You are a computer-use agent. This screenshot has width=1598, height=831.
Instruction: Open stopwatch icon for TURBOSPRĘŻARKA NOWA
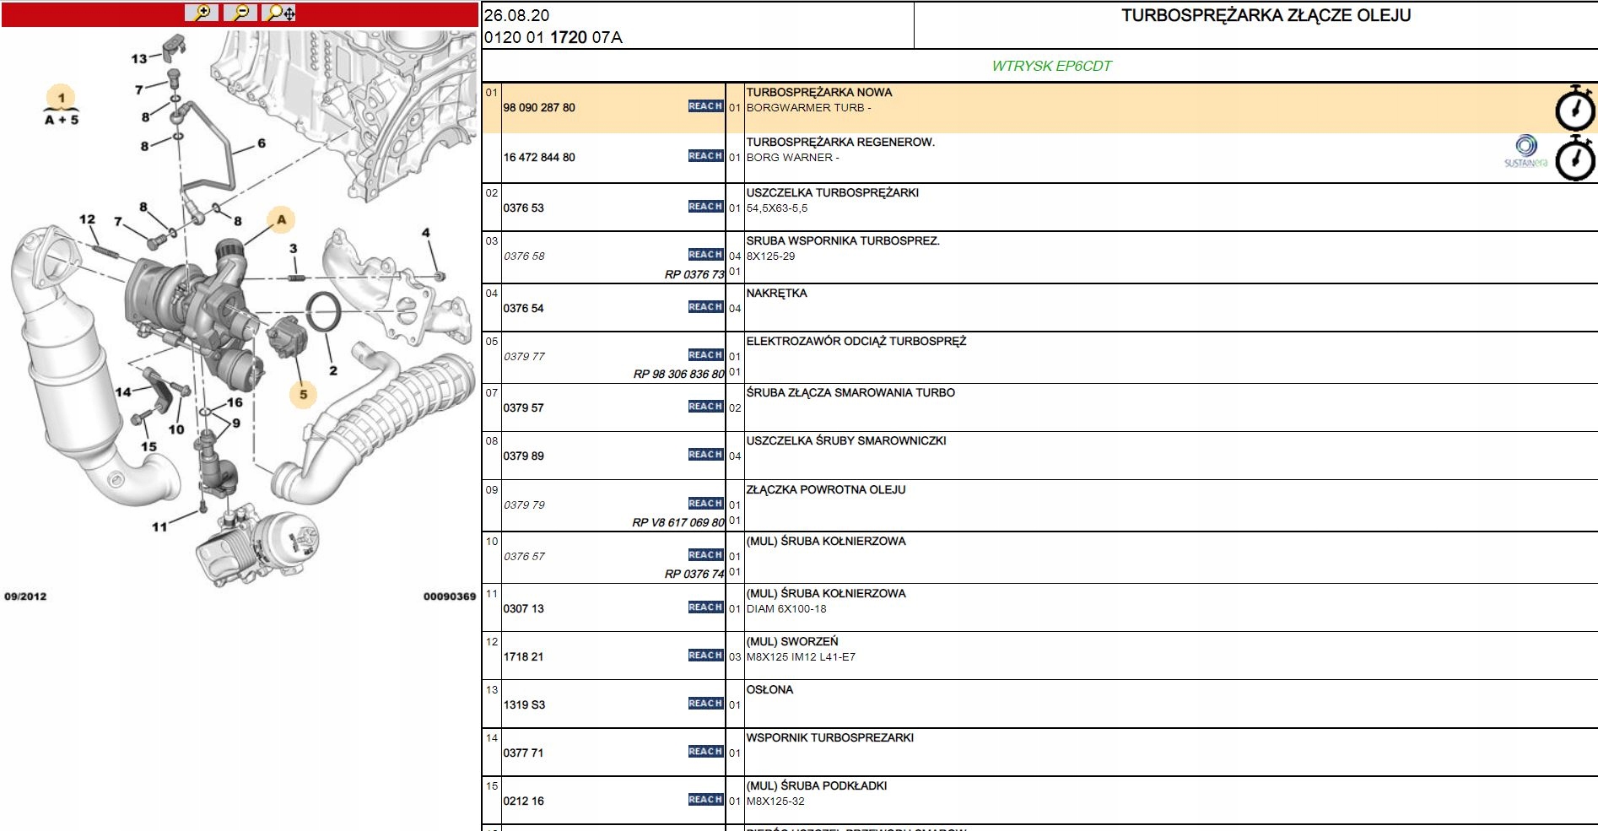[1575, 108]
